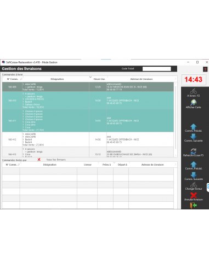Select order number 166-410

(x=12, y=101)
